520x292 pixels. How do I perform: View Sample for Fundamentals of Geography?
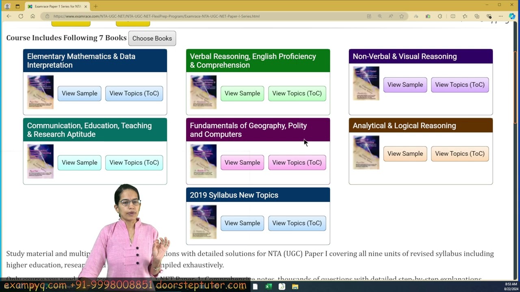(242, 163)
